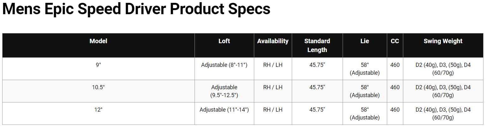Select the 10.5° model cell
This screenshot has height=128, width=486.
pos(98,87)
